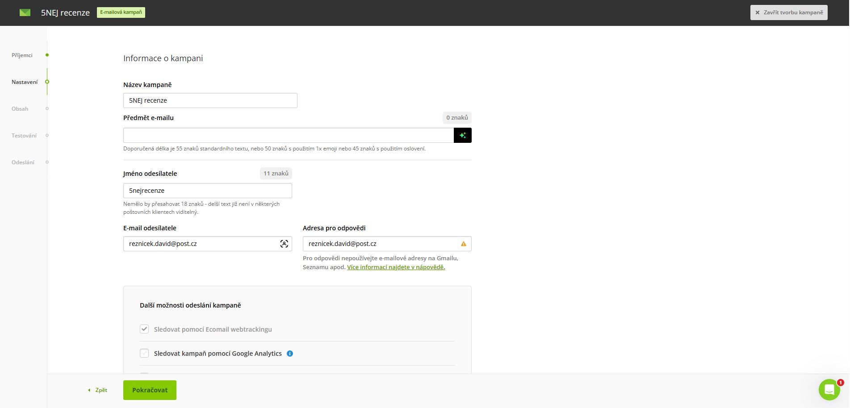Click the 0 znaků counter

tap(457, 118)
